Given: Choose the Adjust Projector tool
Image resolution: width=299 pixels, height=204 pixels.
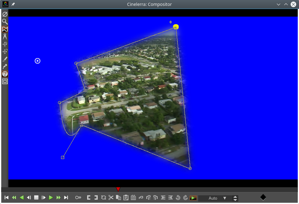Looking at the screenshot, I should pos(5,52).
